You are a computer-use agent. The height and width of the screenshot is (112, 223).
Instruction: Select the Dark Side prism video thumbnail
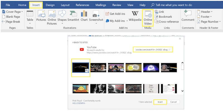tap(81, 68)
